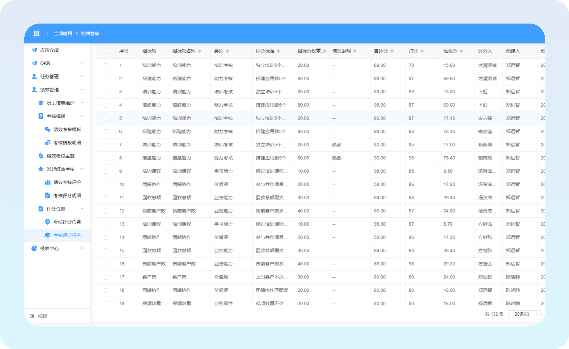Click the person icon beside 任务管理
Screen dimensions: 569x349
[x=35, y=77]
